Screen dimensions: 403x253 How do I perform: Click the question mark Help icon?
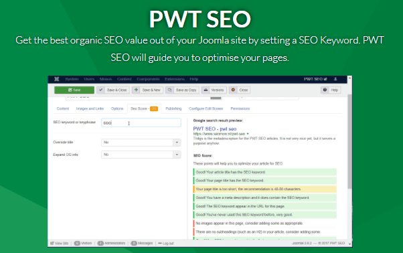tap(325, 90)
